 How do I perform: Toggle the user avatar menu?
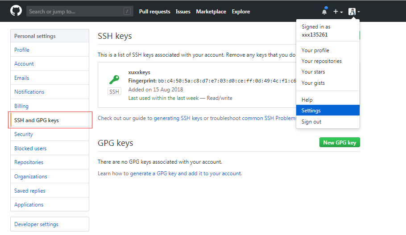pos(354,12)
